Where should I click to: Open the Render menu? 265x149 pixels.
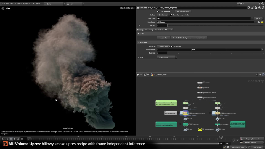13,4
